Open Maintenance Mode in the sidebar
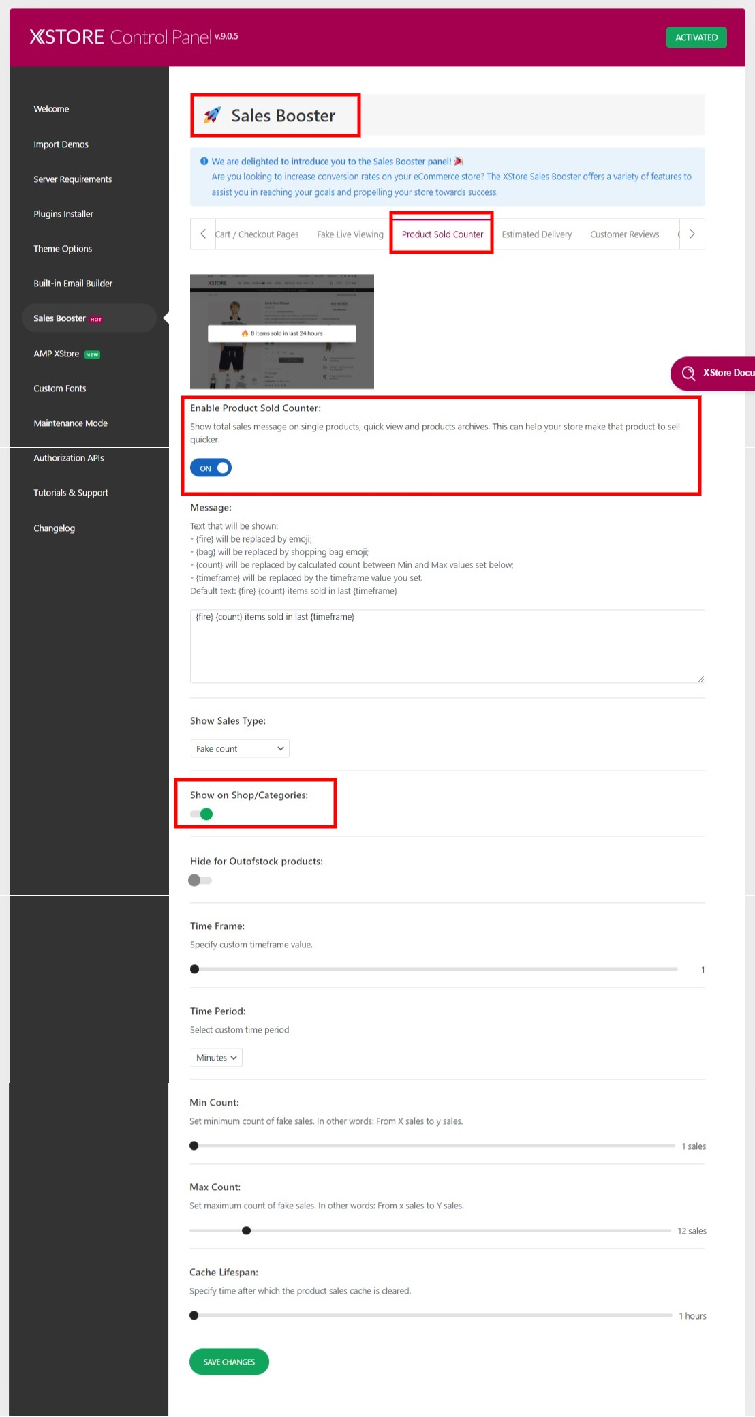This screenshot has height=1417, width=755. tap(70, 423)
